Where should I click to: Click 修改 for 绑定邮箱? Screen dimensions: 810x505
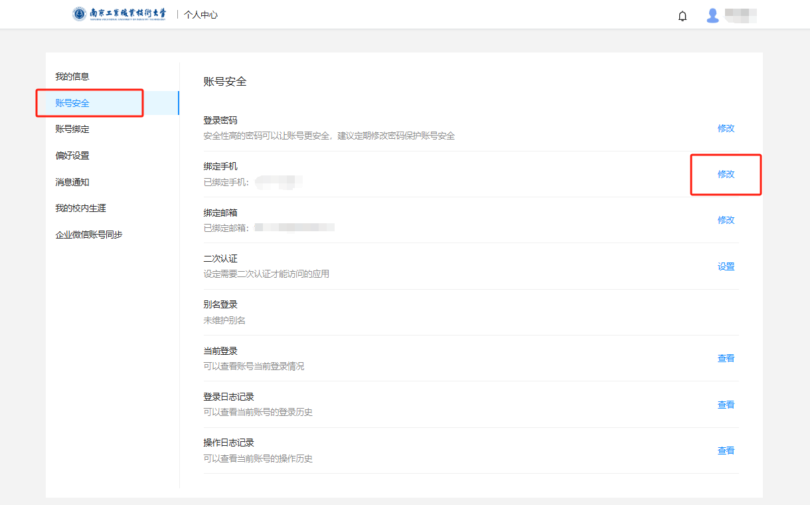(726, 220)
